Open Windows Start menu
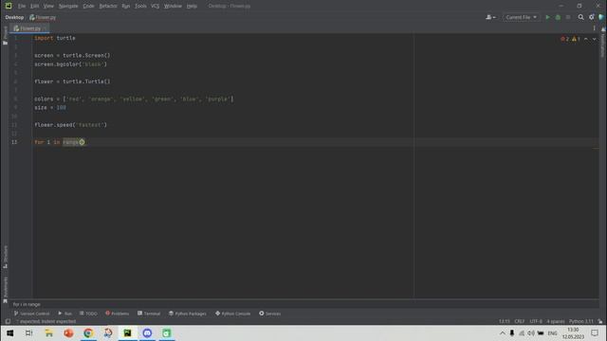Viewport: 607px width, 341px height. click(x=10, y=332)
